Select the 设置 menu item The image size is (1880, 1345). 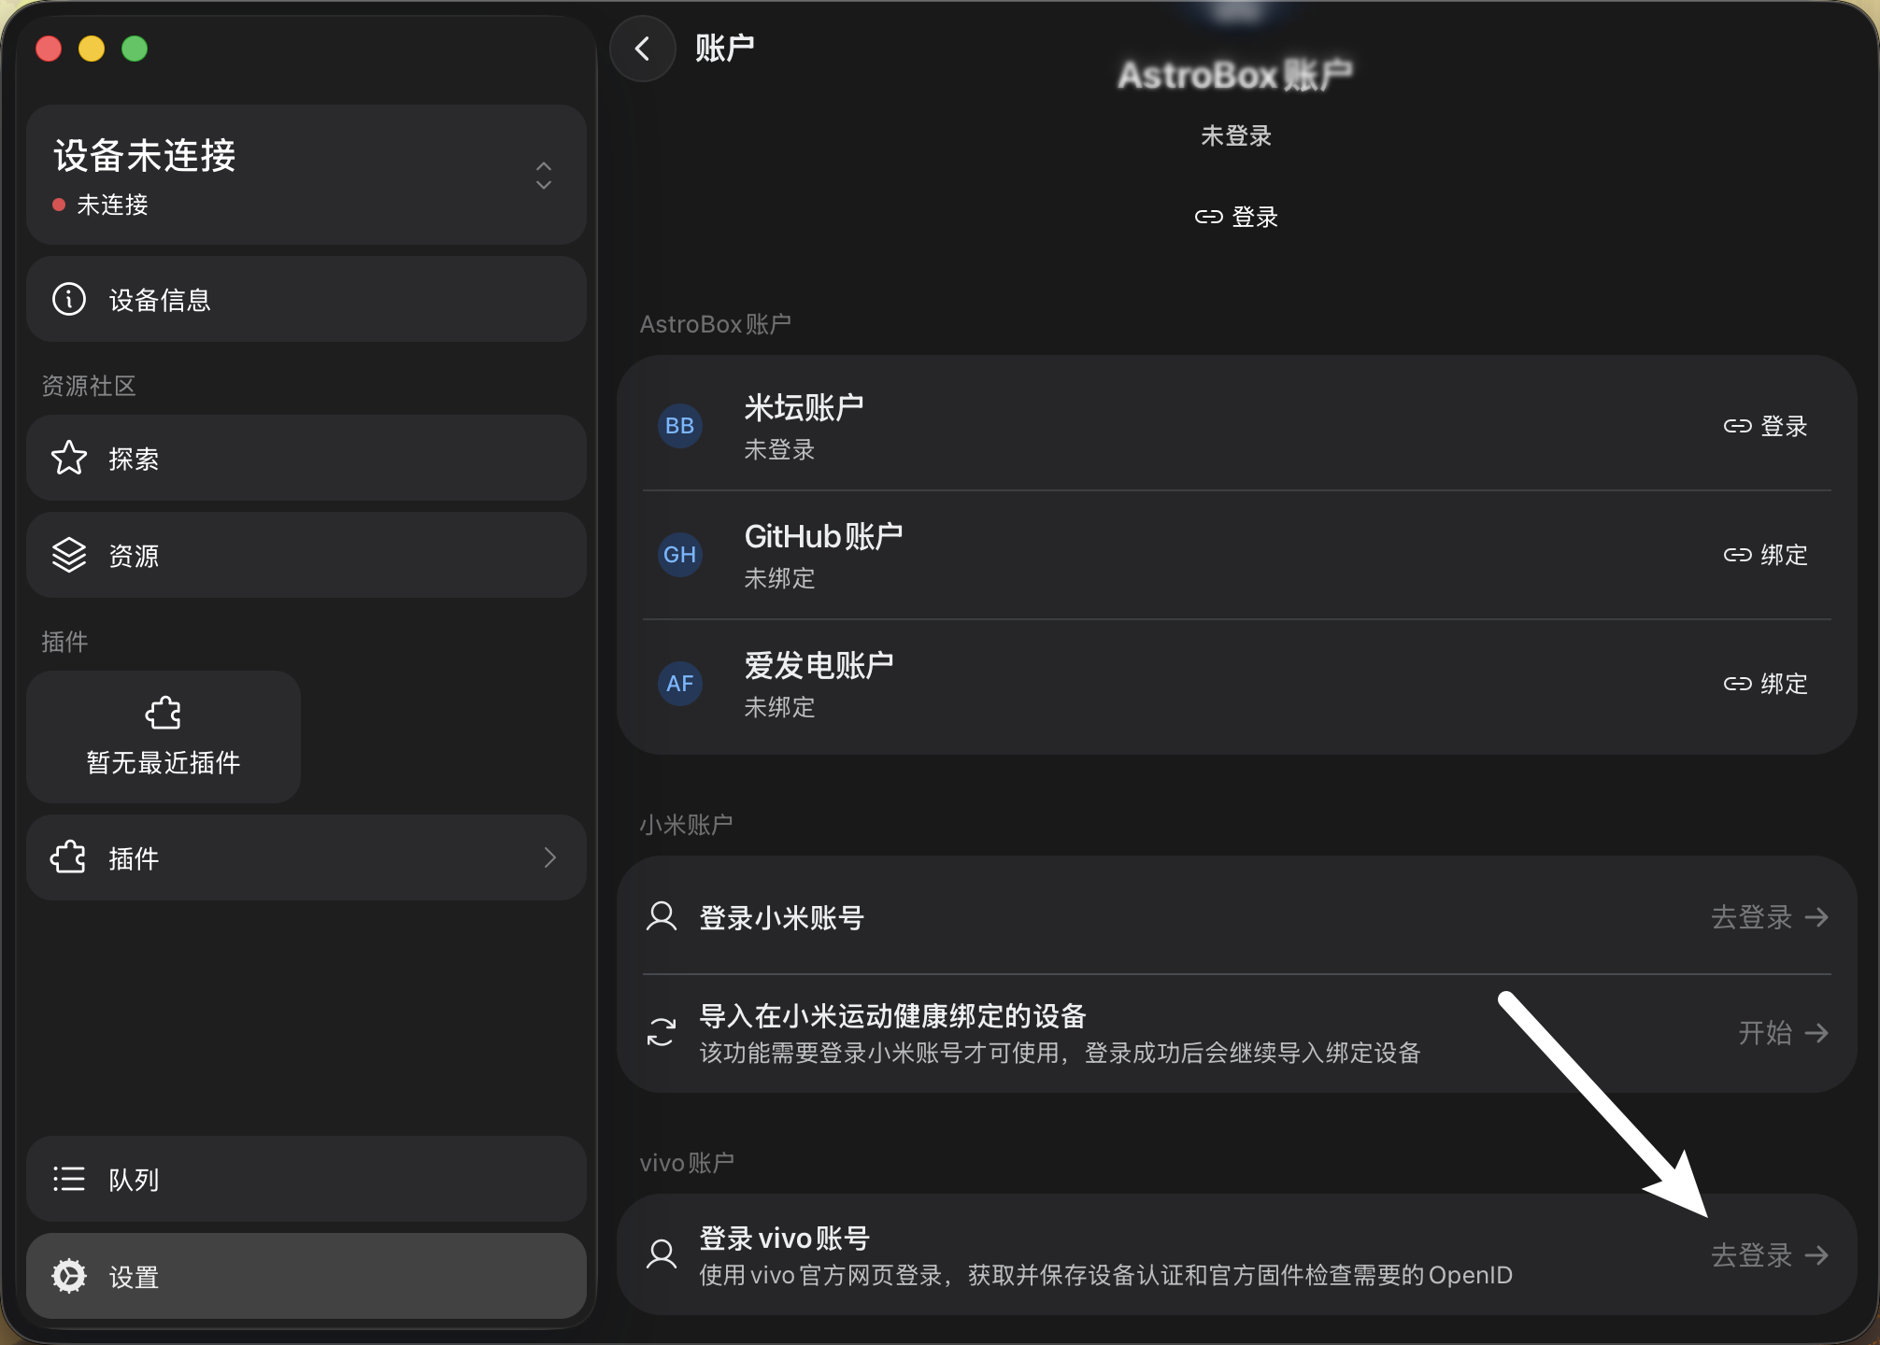tap(306, 1276)
